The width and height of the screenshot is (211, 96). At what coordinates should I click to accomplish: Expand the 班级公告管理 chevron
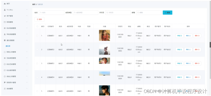point(27,52)
